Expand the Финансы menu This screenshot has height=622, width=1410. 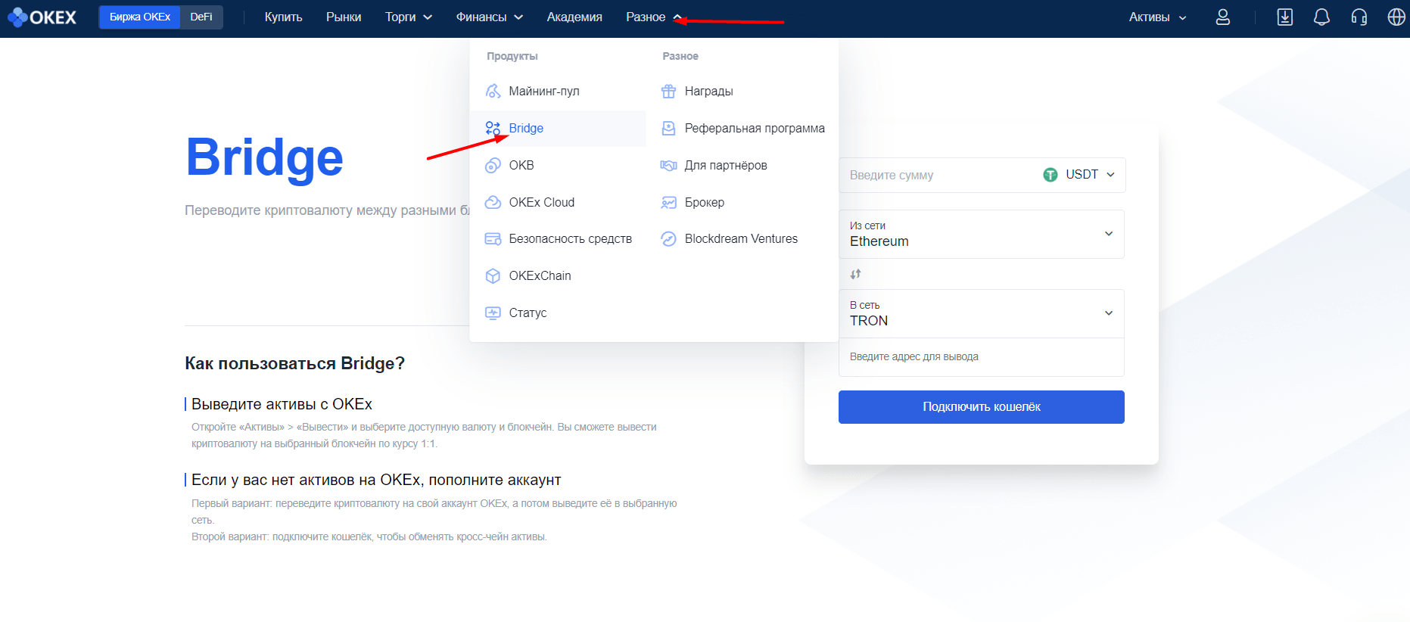(x=490, y=17)
